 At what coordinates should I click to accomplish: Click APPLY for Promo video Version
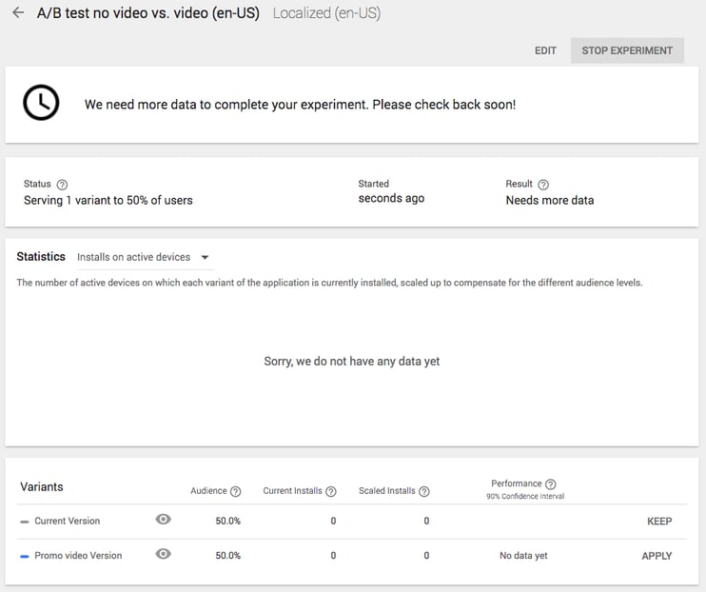[657, 556]
